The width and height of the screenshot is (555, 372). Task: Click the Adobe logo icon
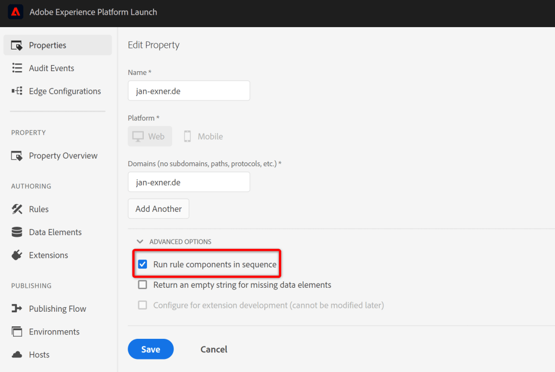click(x=15, y=12)
